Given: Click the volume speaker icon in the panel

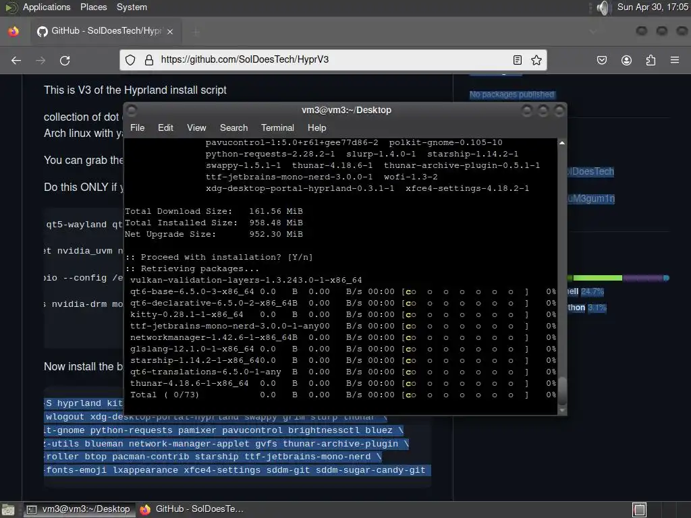Looking at the screenshot, I should (603, 7).
